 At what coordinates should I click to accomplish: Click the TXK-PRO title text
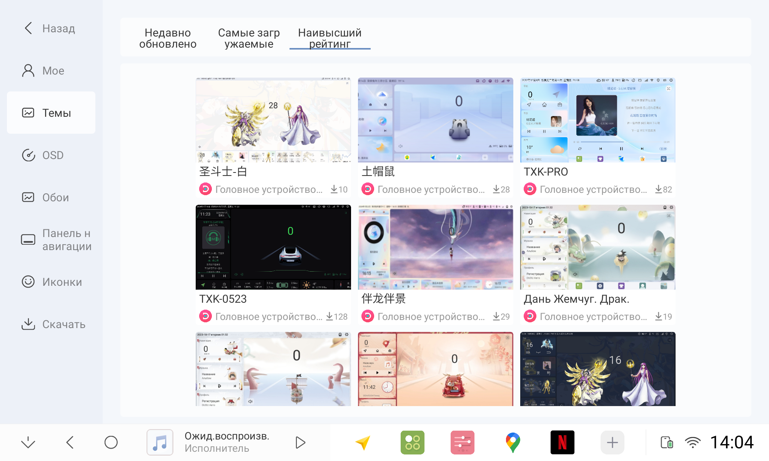pos(546,172)
